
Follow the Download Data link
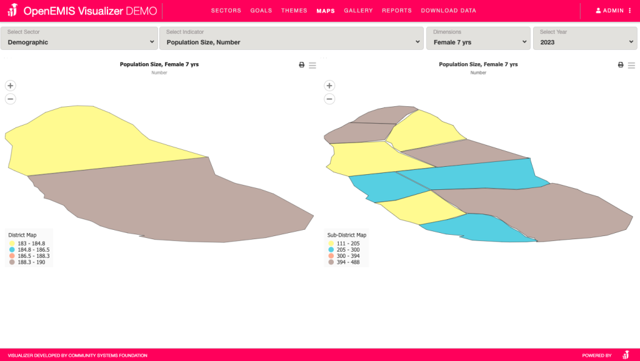coord(448,11)
